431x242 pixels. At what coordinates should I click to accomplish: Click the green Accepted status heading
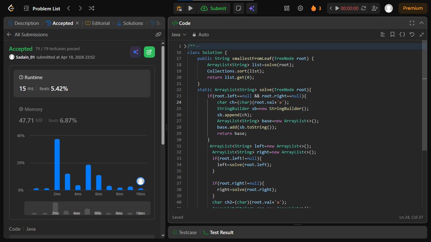tap(20, 49)
